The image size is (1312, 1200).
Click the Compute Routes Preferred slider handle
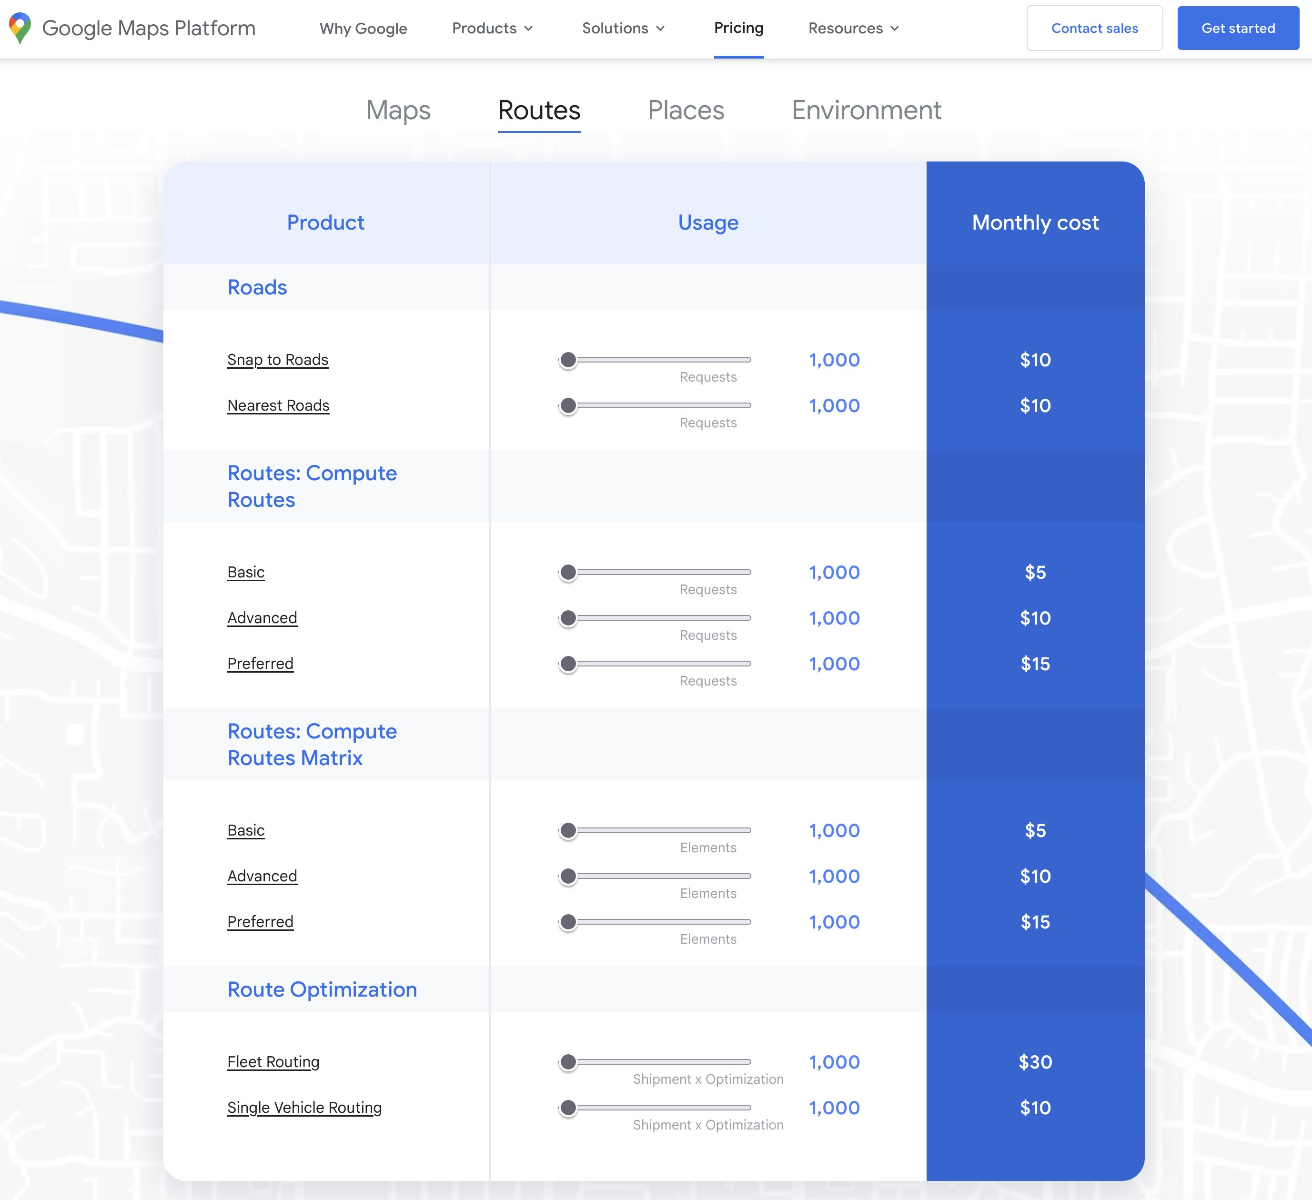(x=568, y=664)
